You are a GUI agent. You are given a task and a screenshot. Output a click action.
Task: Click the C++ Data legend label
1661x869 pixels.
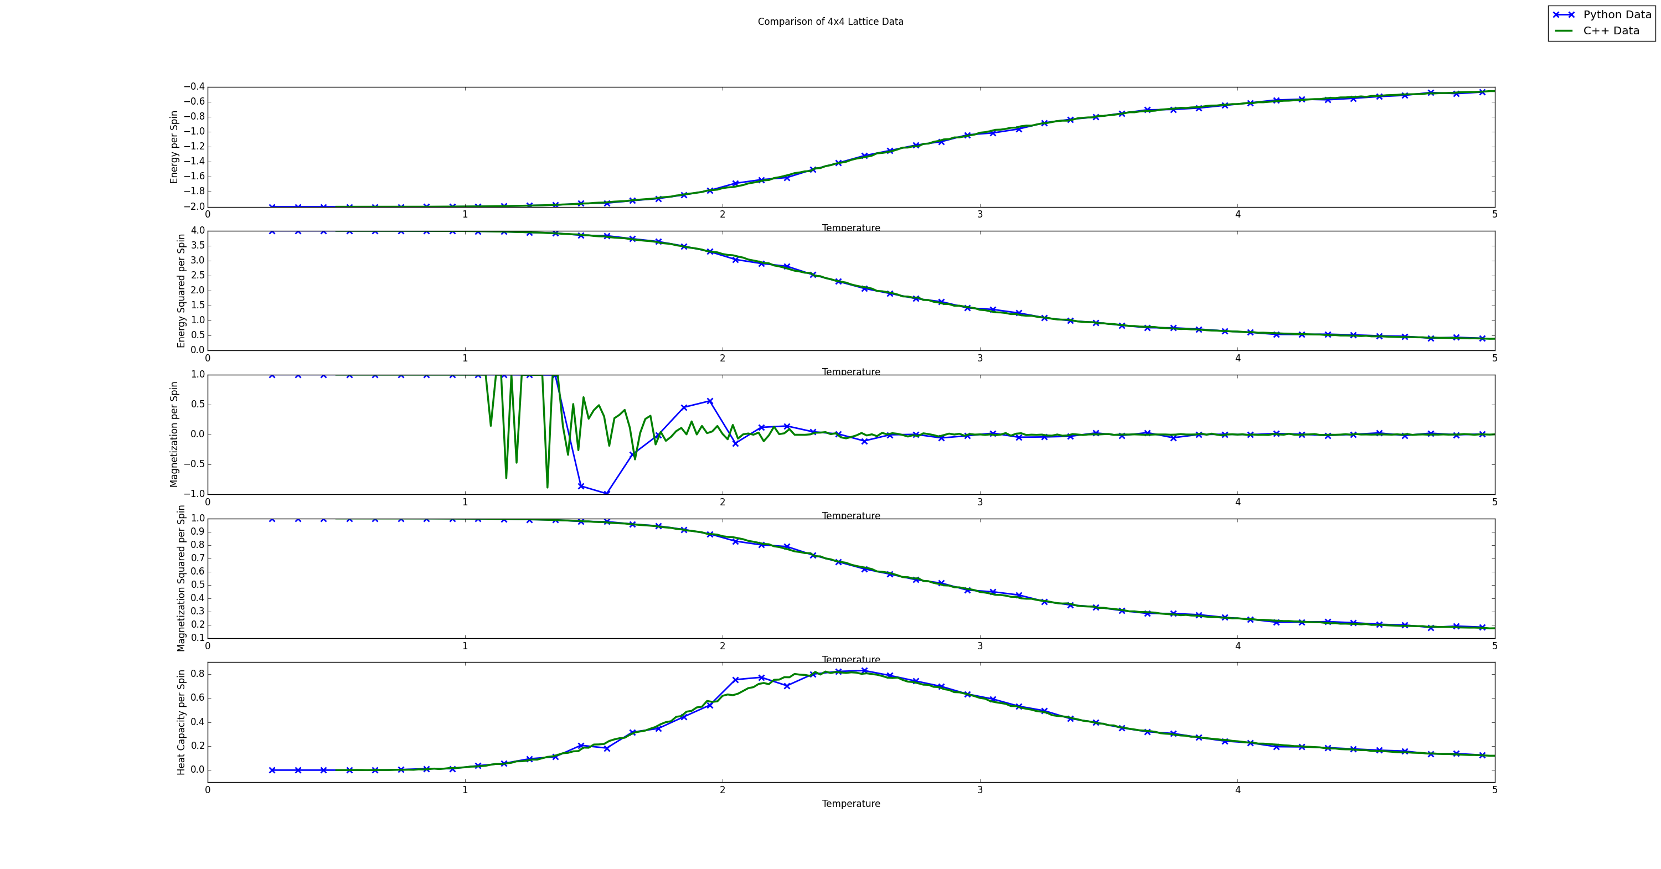tap(1611, 31)
